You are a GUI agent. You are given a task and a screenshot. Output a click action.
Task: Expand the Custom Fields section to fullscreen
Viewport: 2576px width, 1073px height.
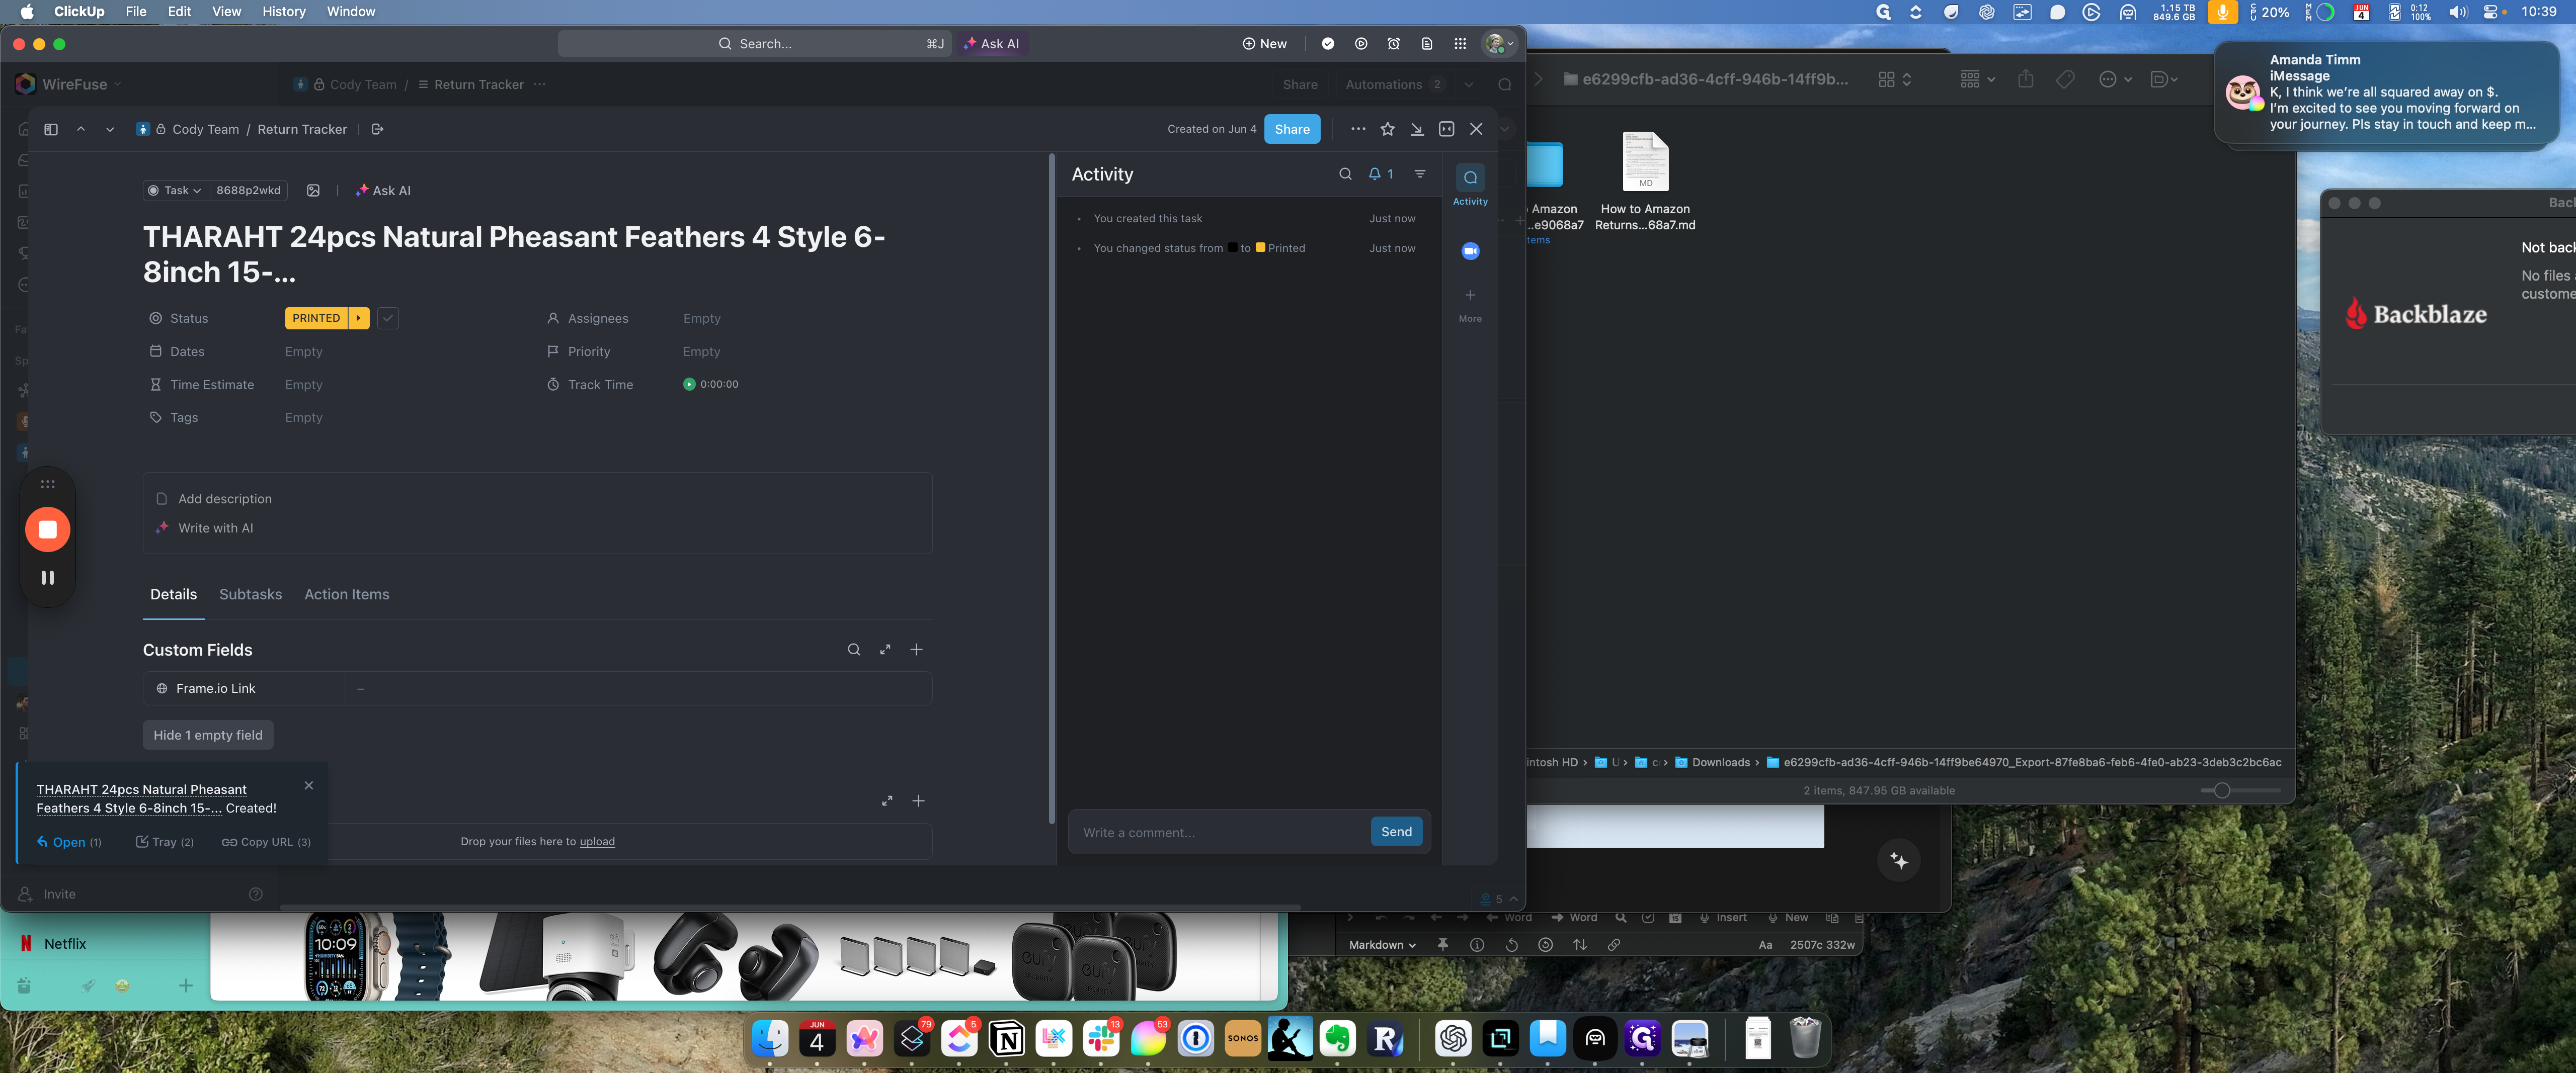885,650
